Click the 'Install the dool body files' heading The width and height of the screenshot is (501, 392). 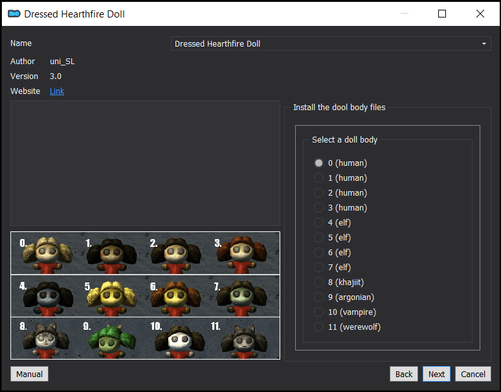point(339,107)
